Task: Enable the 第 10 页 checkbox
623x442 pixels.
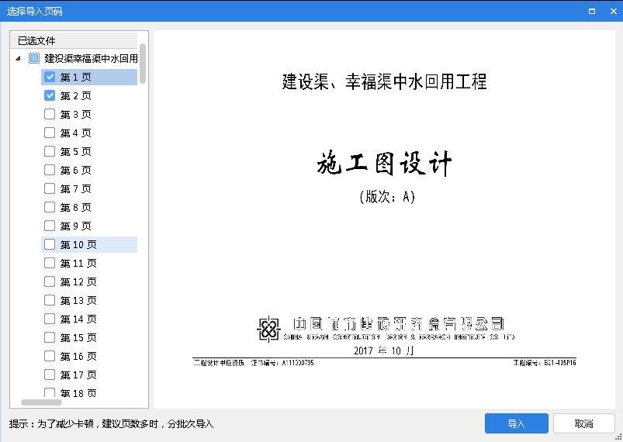Action: click(x=50, y=244)
